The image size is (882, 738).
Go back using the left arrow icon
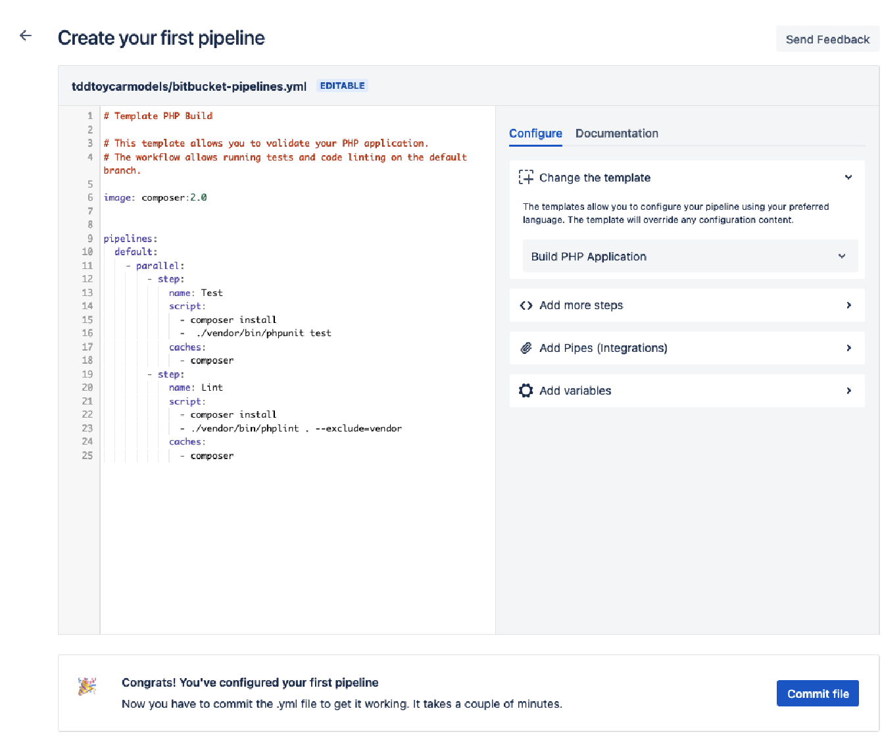coord(26,36)
